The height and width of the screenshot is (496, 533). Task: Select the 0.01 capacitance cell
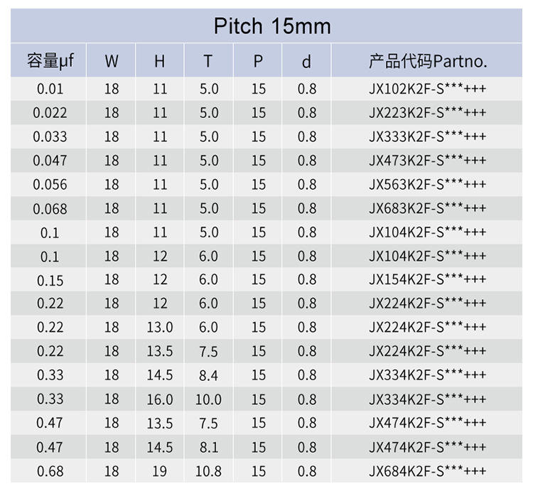pos(50,89)
